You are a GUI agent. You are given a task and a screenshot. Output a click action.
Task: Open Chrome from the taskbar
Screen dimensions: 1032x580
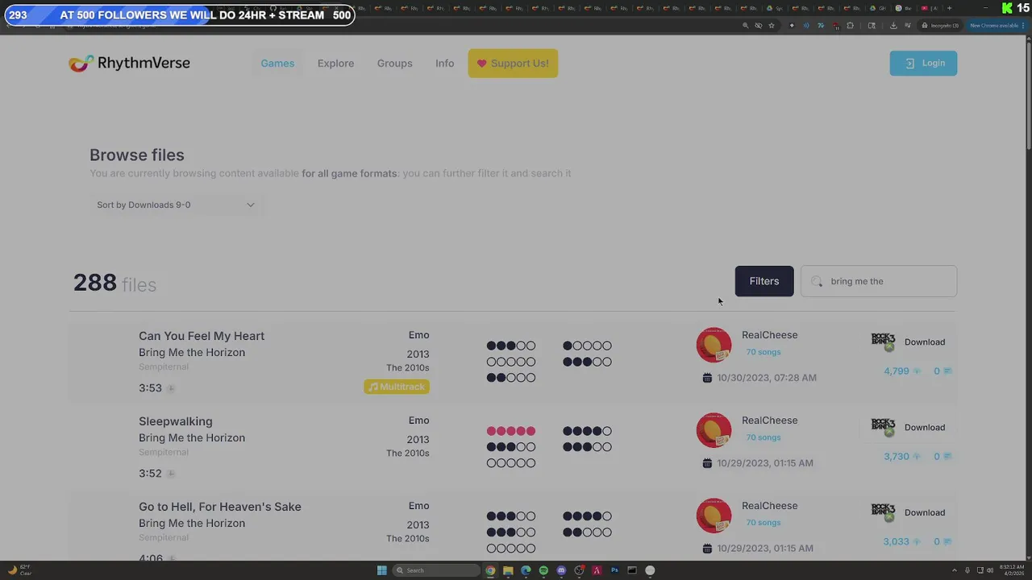490,570
